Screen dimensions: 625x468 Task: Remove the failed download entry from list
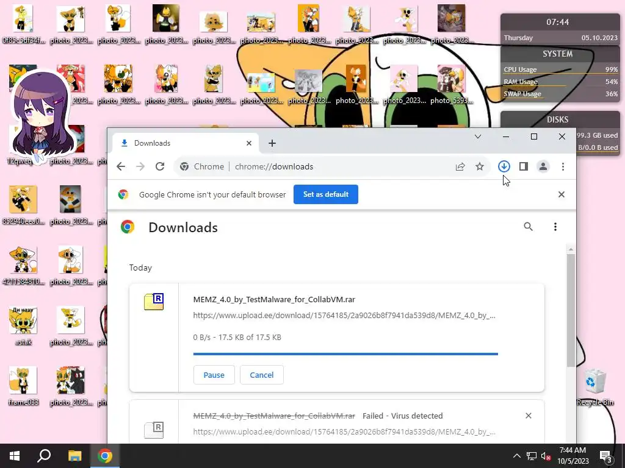point(529,416)
